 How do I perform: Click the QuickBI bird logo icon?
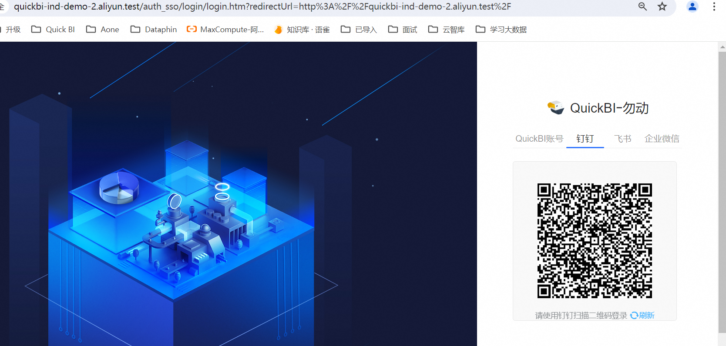556,107
